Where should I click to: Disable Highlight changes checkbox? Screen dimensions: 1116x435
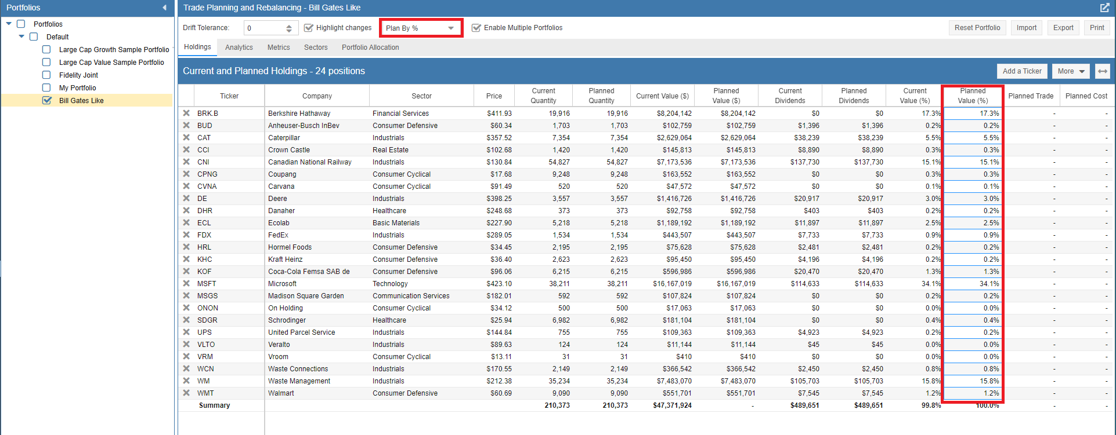pos(309,28)
